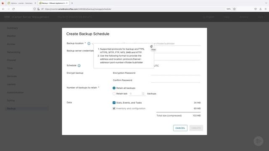Open the Schedule info icon

coord(79,65)
